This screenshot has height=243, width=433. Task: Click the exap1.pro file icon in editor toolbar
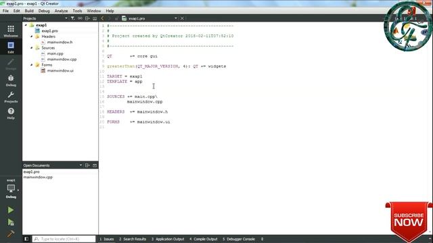pyautogui.click(x=124, y=18)
